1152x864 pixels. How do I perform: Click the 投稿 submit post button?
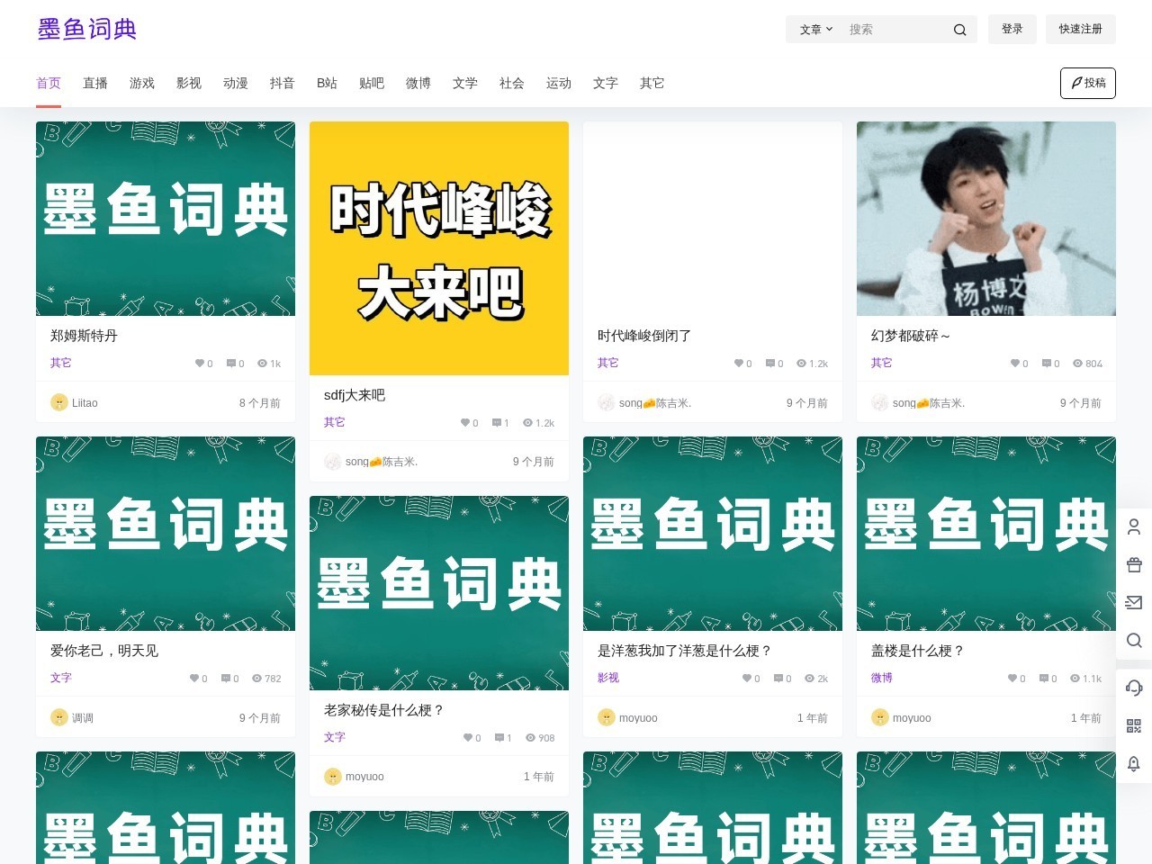[1088, 83]
